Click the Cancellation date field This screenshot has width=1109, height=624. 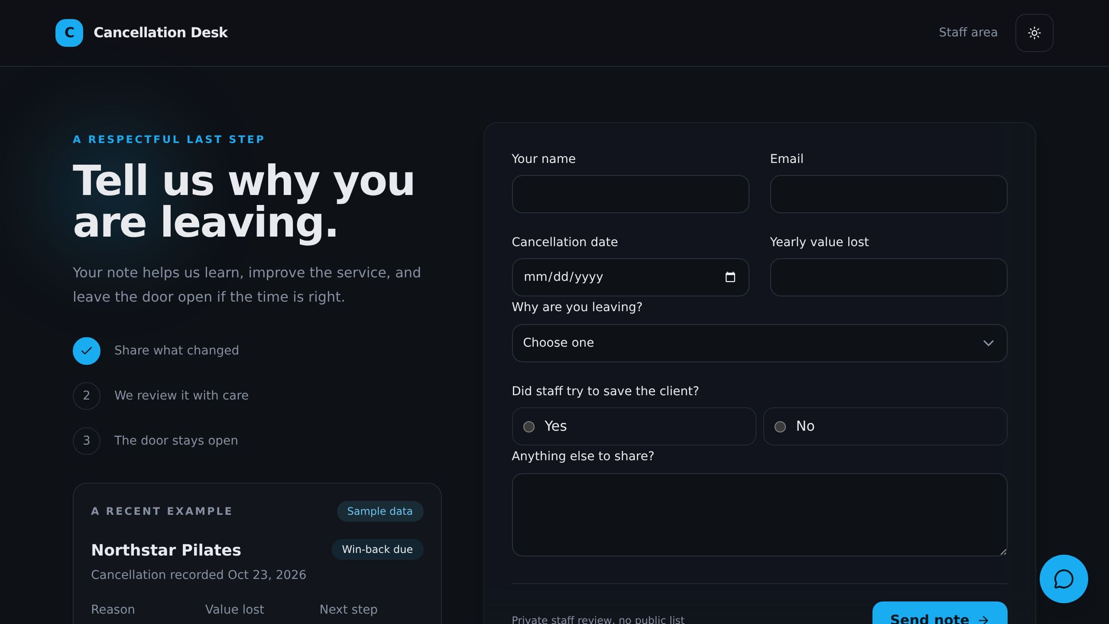click(630, 277)
